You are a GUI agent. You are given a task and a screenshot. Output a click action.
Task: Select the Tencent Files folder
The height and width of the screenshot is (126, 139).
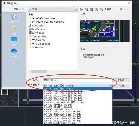tap(38, 37)
